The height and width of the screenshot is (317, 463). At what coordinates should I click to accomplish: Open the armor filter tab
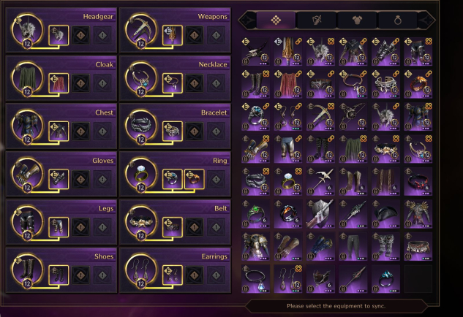pyautogui.click(x=357, y=20)
